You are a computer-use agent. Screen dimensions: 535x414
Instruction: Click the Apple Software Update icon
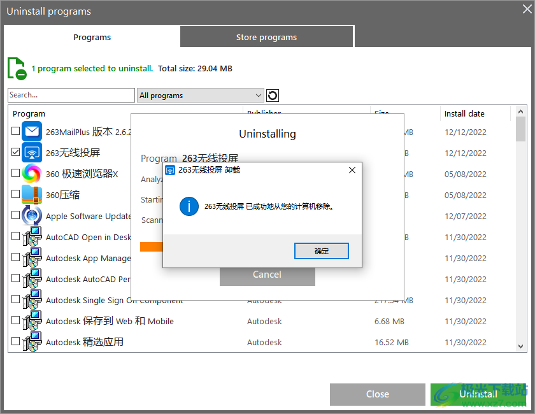point(32,215)
